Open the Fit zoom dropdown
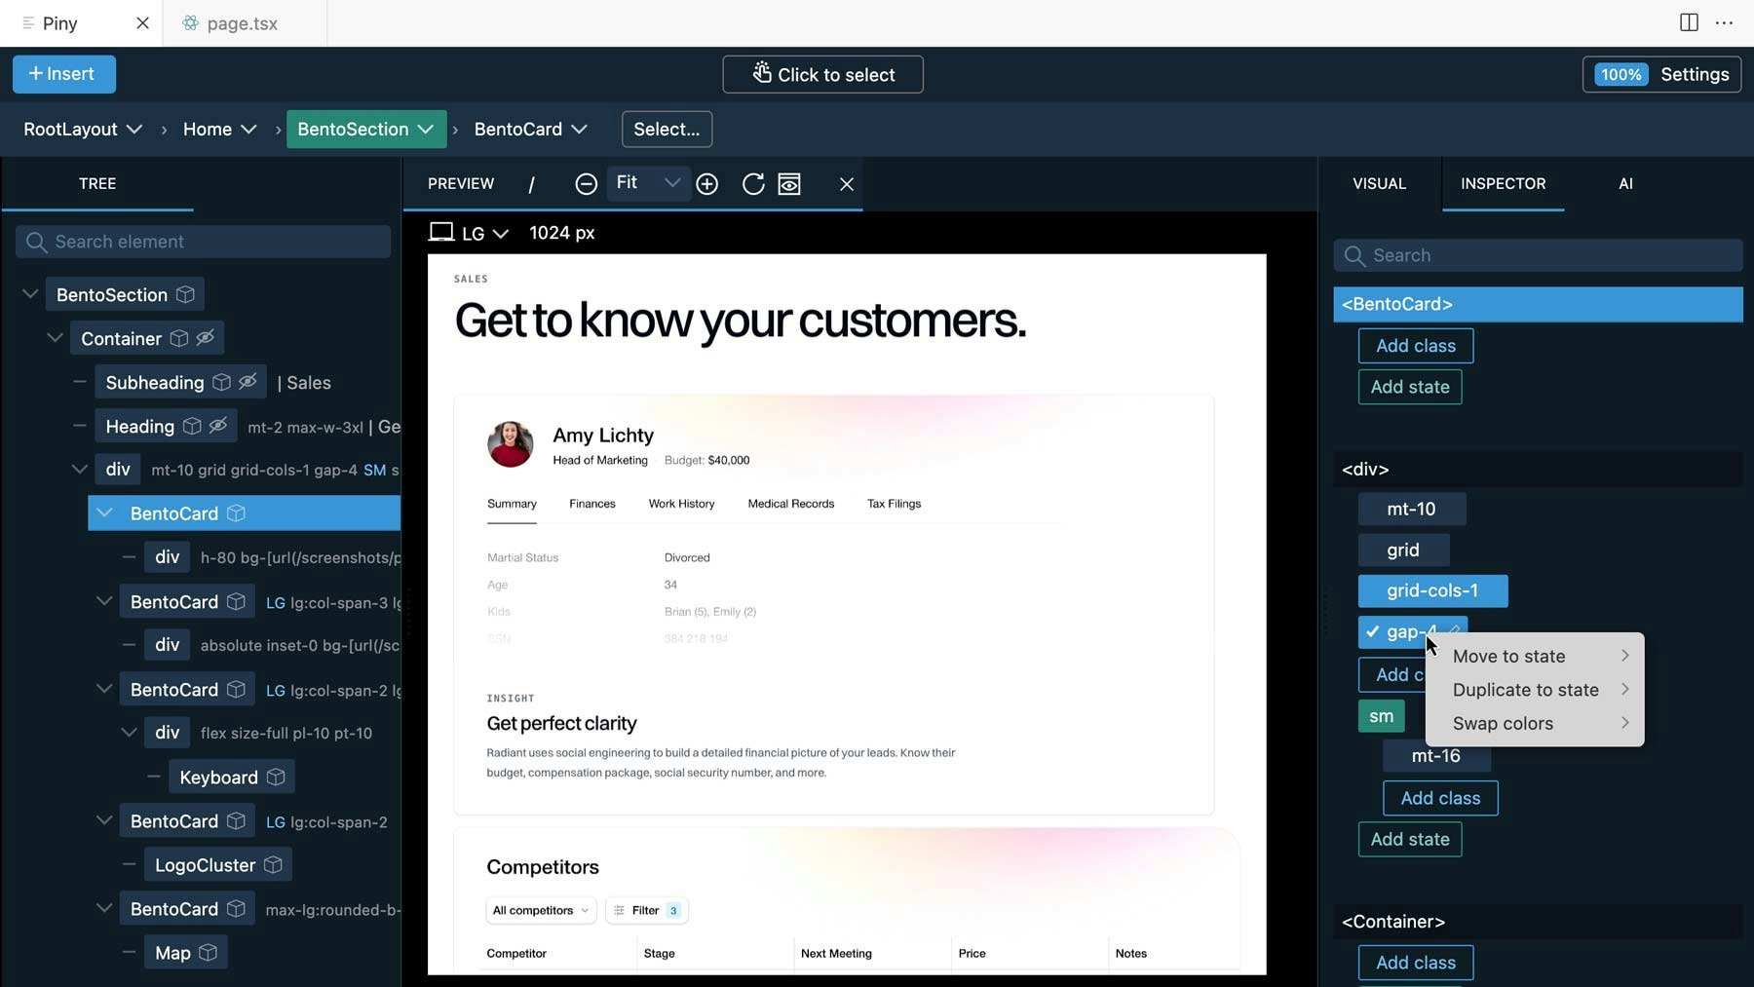This screenshot has width=1754, height=987. click(648, 182)
